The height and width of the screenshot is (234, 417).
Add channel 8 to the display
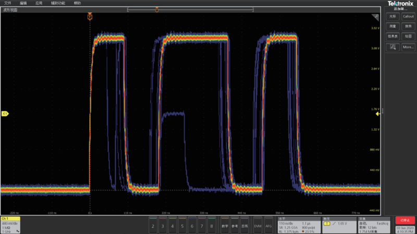click(x=212, y=226)
